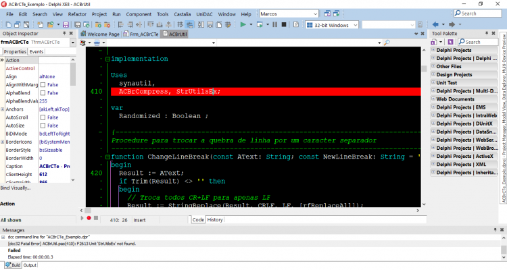
Task: Click the Bind Visually link
Action: coord(16,188)
